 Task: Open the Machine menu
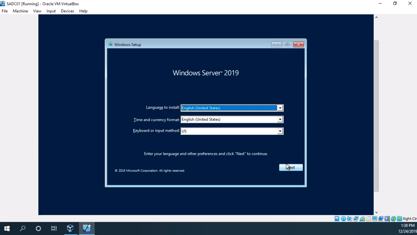pyautogui.click(x=20, y=11)
